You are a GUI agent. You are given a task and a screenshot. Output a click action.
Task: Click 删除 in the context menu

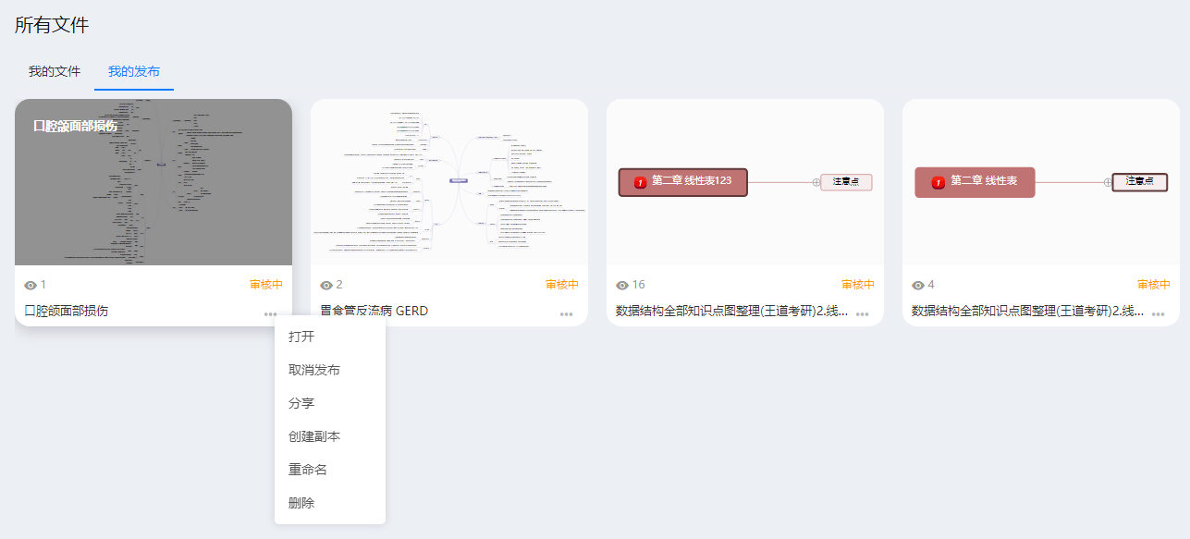pyautogui.click(x=301, y=503)
